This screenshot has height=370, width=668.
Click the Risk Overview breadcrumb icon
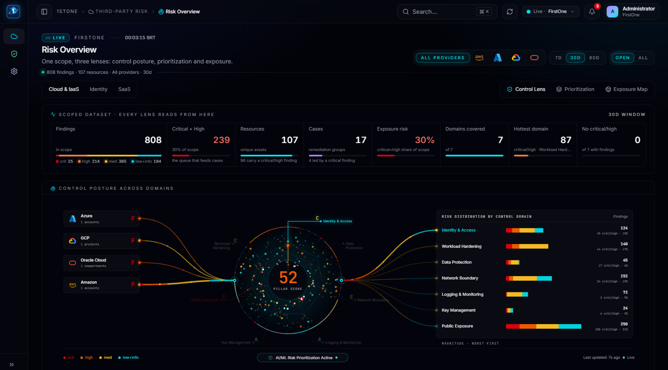click(161, 12)
